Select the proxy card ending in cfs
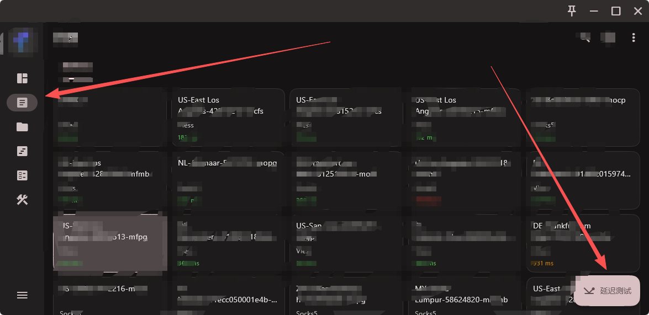The image size is (649, 315). 229,118
